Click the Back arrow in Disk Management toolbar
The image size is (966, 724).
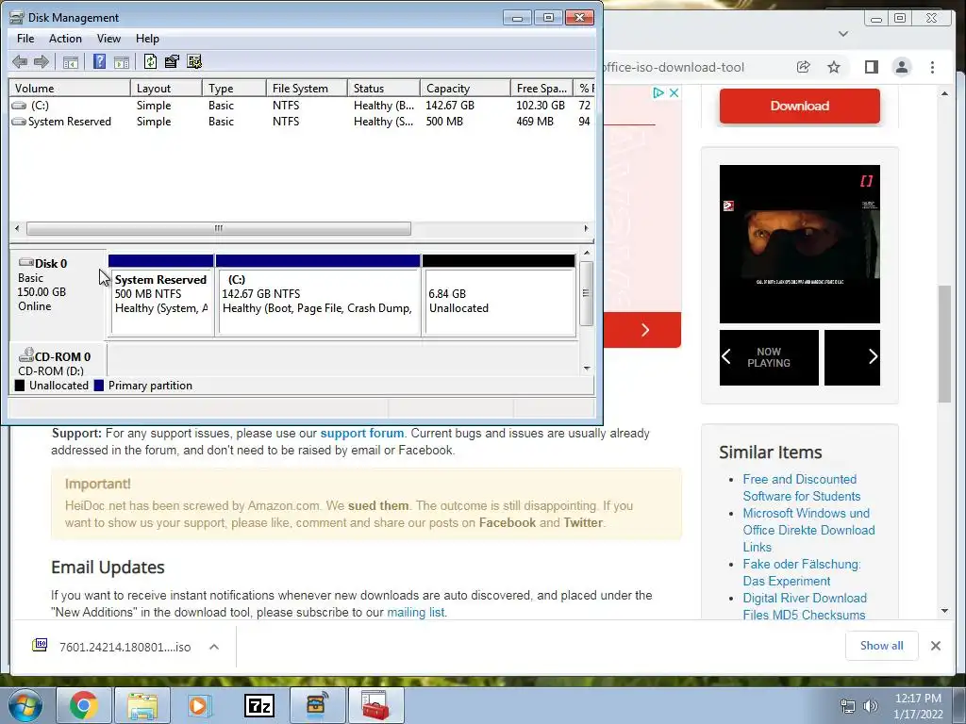coord(20,61)
